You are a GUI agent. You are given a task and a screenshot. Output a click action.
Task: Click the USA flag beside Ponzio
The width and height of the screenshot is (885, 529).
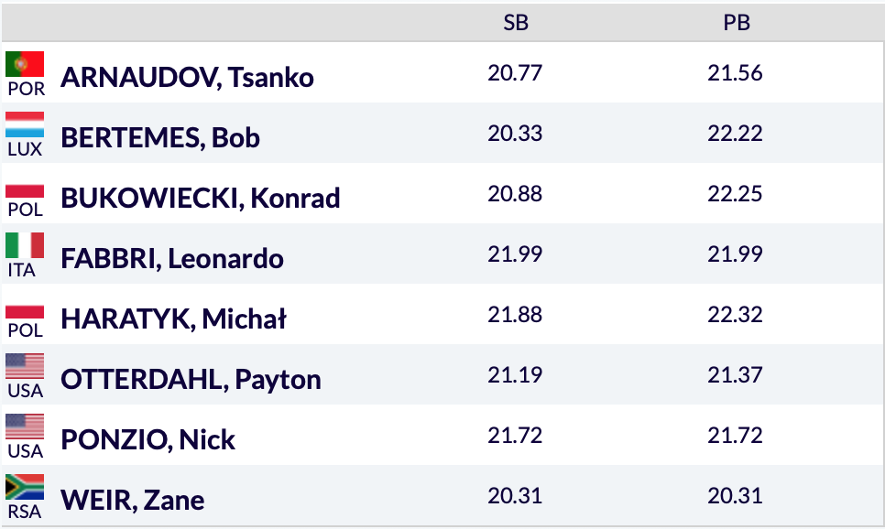point(25,426)
